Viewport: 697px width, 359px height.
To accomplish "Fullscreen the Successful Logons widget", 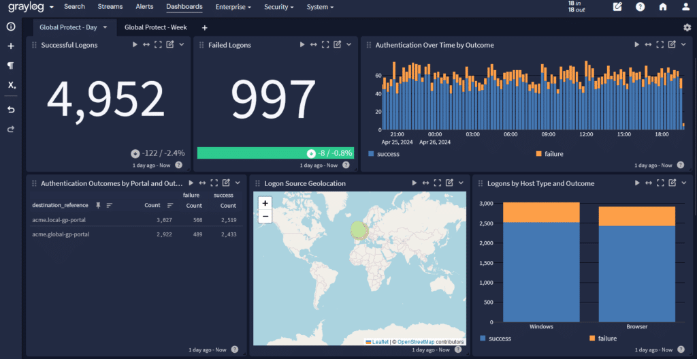I will (x=158, y=45).
